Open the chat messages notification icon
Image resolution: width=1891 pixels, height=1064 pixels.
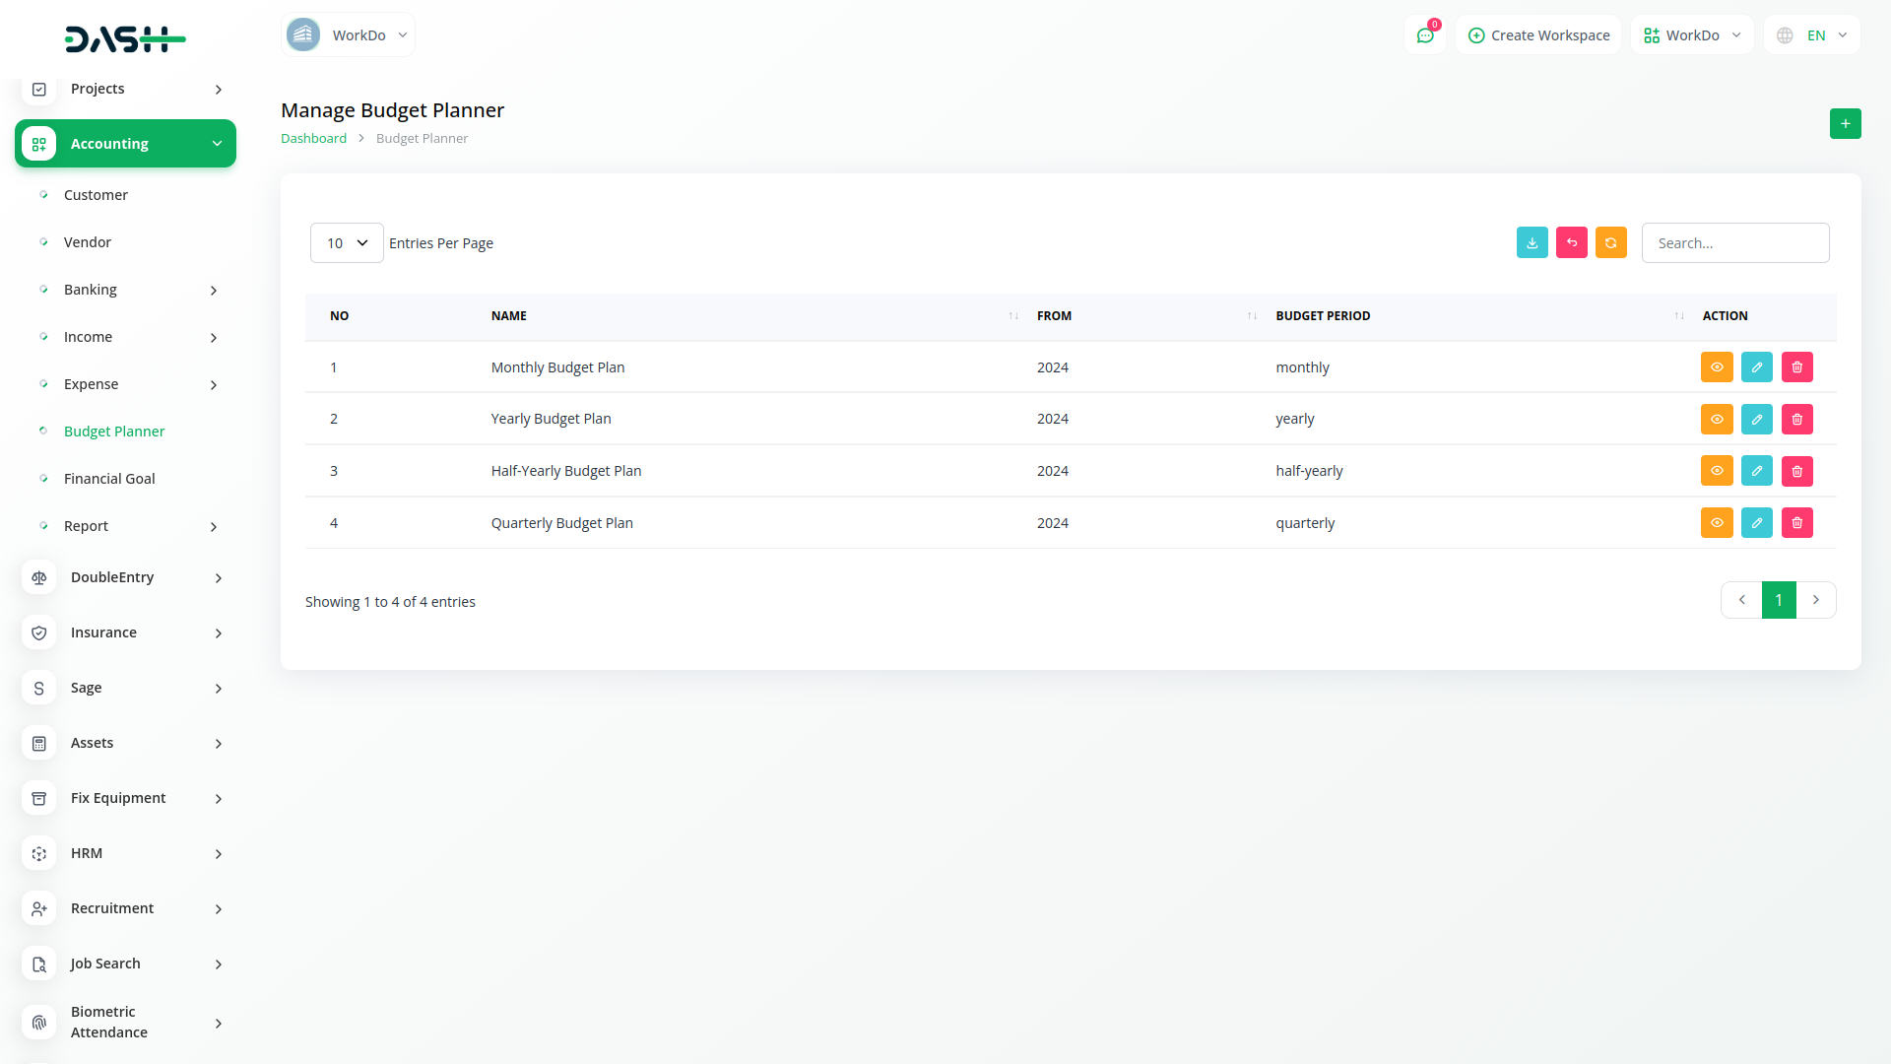[x=1424, y=35]
